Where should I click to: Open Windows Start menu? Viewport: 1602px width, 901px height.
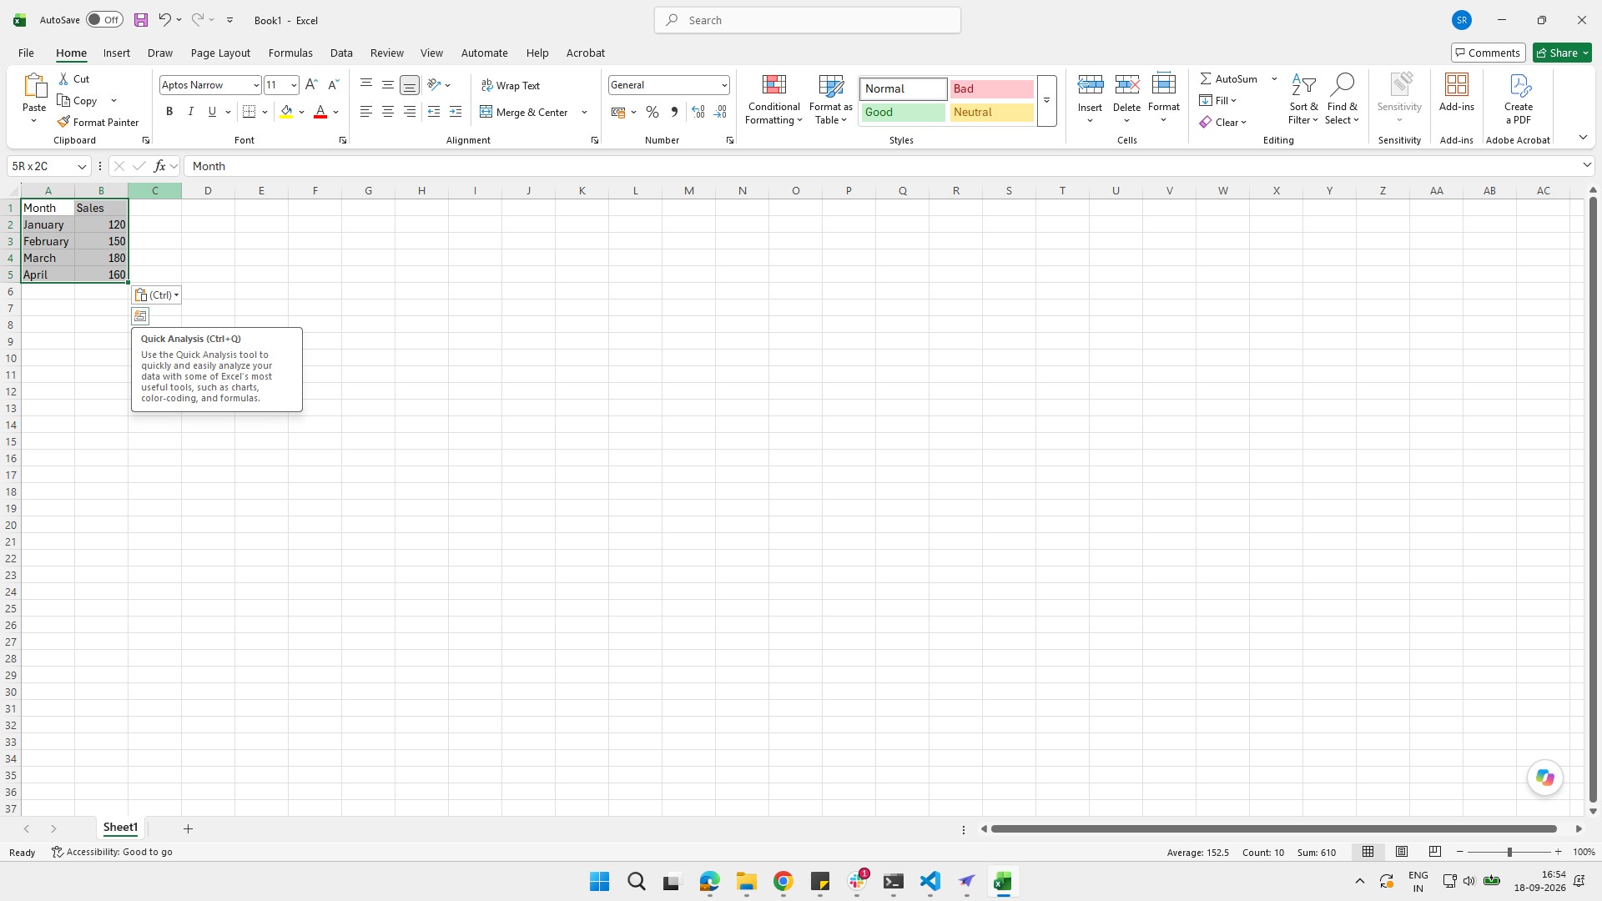pyautogui.click(x=599, y=882)
